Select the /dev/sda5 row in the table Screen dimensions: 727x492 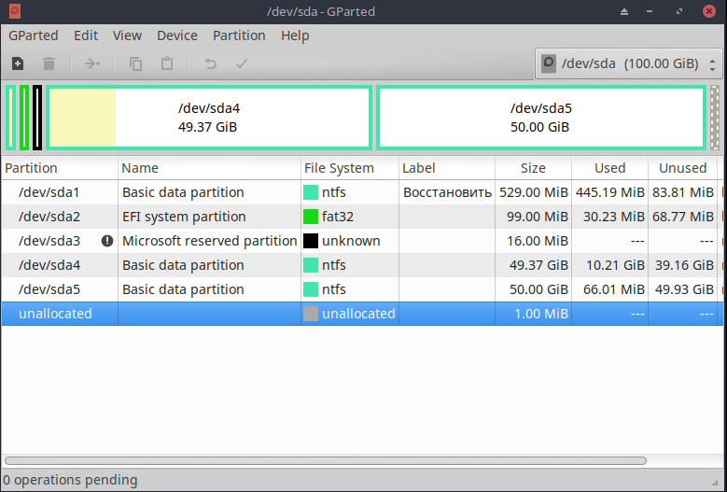tap(362, 289)
